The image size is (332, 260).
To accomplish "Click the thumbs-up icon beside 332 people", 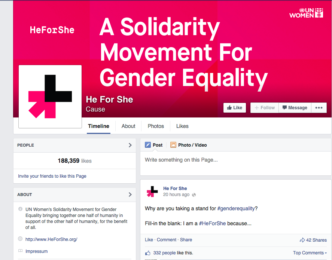I will click(148, 253).
